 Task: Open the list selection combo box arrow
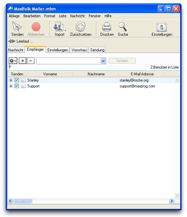103,61
